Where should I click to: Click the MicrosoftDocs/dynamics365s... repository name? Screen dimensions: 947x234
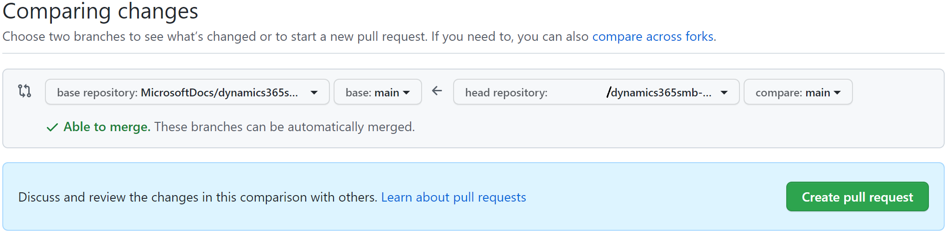click(219, 93)
